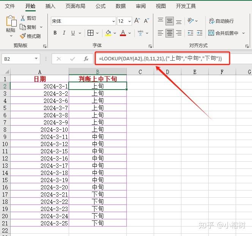Toggle center horizontal alignment

click(x=170, y=33)
